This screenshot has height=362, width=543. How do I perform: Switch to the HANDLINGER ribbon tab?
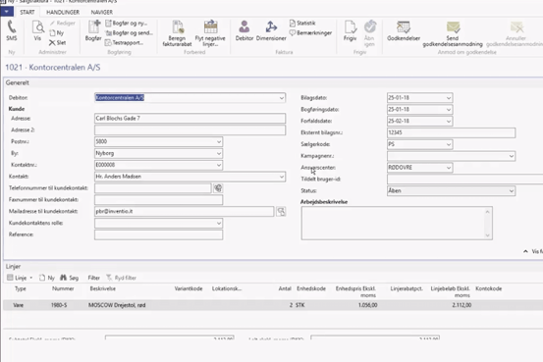[63, 12]
